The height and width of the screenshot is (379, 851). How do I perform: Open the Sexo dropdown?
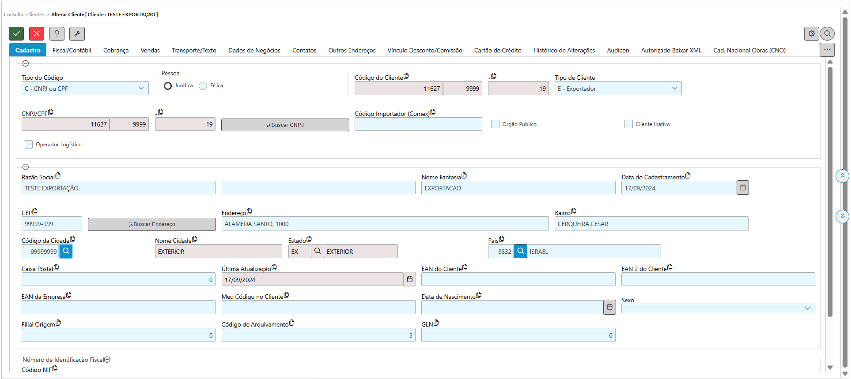(x=718, y=308)
